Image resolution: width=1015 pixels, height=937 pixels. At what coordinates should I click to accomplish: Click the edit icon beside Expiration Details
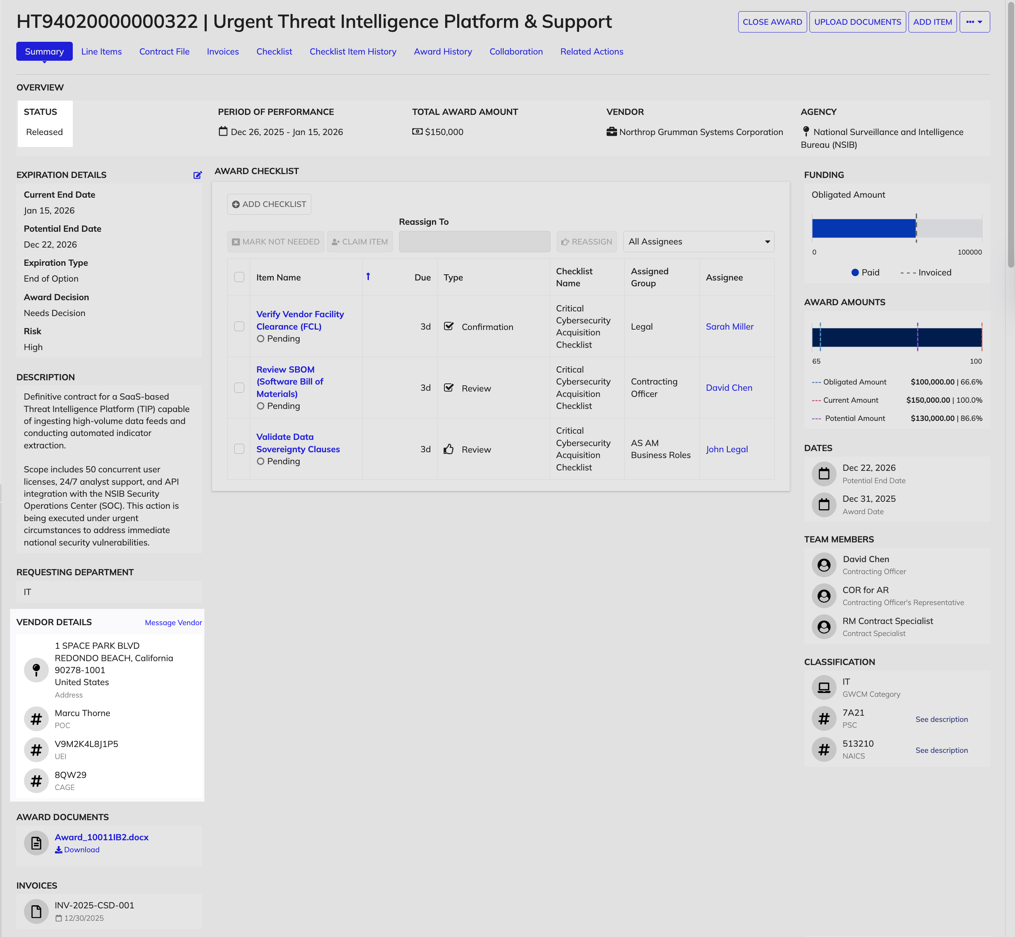tap(197, 175)
